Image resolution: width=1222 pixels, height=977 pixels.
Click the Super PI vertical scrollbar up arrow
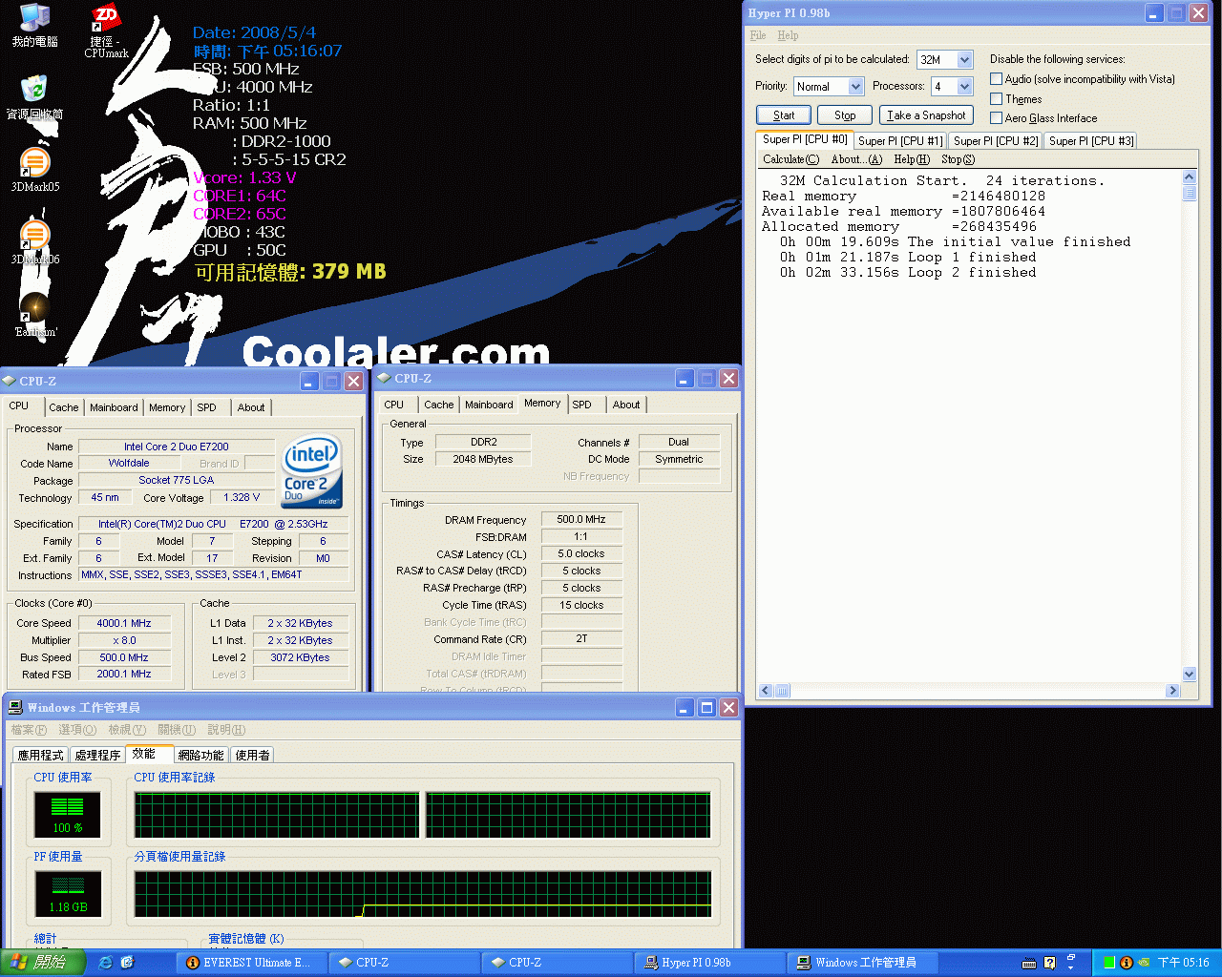(x=1190, y=177)
